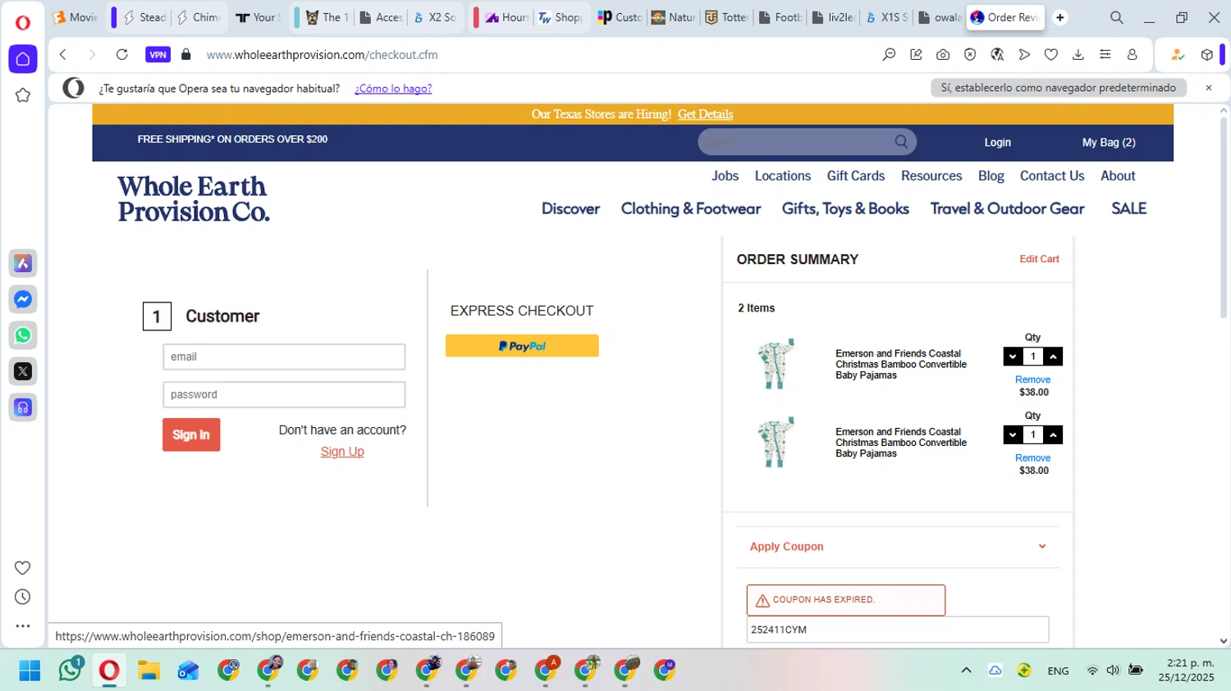Image resolution: width=1231 pixels, height=691 pixels.
Task: Open Windows Start menu
Action: click(x=30, y=671)
